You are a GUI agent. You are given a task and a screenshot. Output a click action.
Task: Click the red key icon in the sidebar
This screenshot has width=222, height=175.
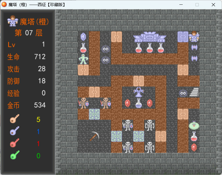click(15, 143)
